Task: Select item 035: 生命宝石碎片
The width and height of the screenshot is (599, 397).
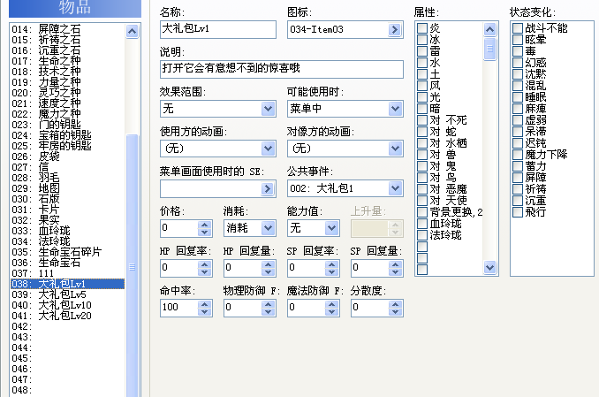Action: [x=68, y=252]
